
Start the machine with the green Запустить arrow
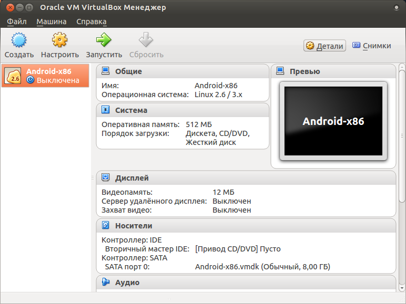(x=104, y=40)
